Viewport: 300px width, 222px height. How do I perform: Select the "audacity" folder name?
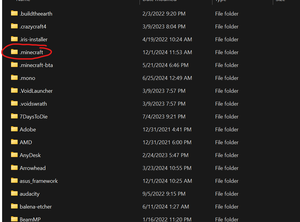[x=30, y=194]
